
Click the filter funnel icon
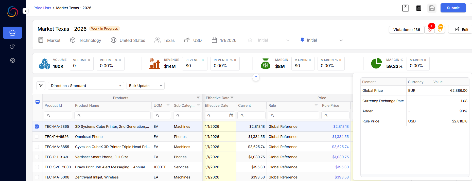pyautogui.click(x=41, y=86)
